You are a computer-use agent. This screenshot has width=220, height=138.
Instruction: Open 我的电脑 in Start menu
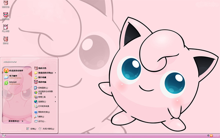tap(40, 82)
